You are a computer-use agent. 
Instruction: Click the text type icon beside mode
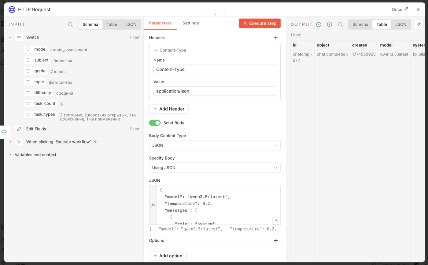click(x=28, y=49)
